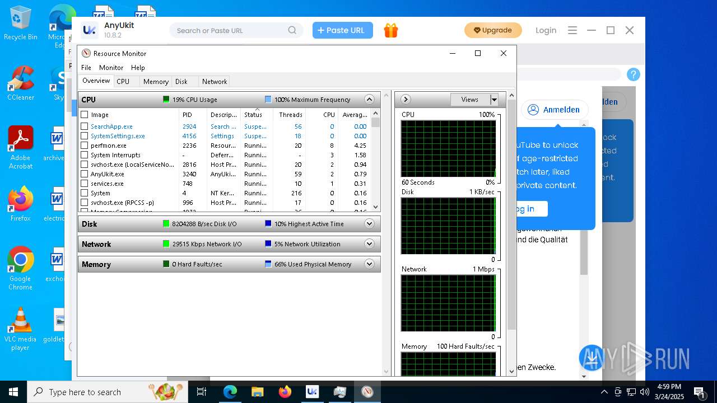Open the Windows Start menu
Screen dimensions: 717x403
(13, 392)
